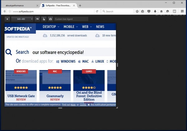Toggle the Responsive Design Mode toolbar icon
Image resolution: width=187 pixels, height=131 pixels.
click(174, 11)
